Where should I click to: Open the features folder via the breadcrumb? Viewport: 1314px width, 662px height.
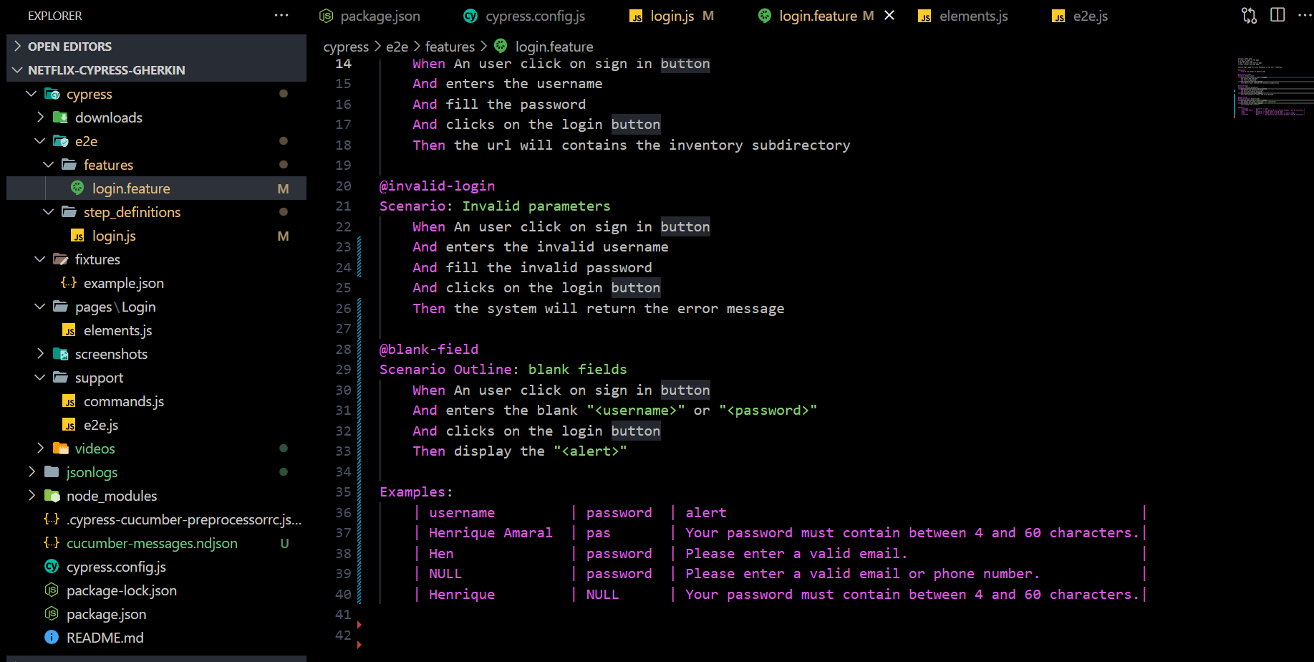coord(450,46)
